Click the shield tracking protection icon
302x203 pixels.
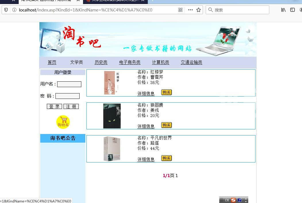(x=6, y=10)
